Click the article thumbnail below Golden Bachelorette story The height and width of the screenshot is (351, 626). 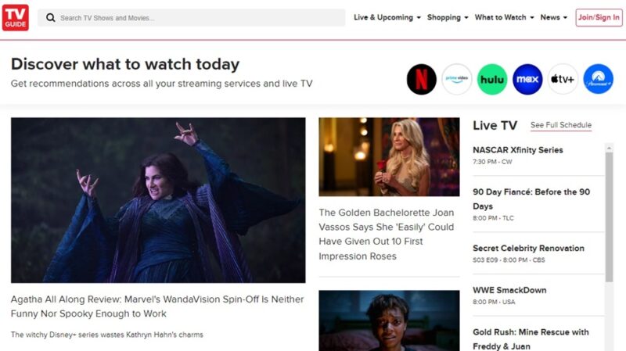pos(389,321)
